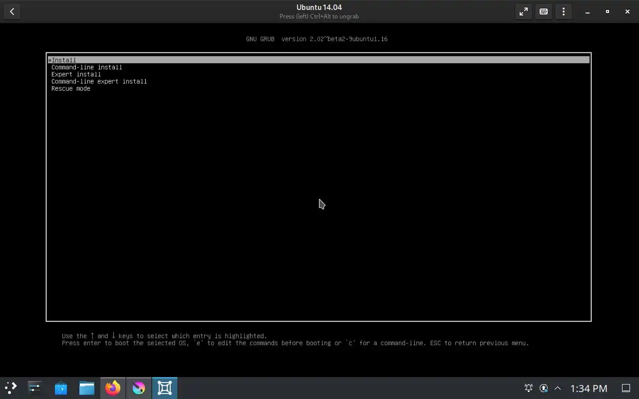Open the three-dot options menu
Viewport: 639px width, 399px height.
click(564, 11)
